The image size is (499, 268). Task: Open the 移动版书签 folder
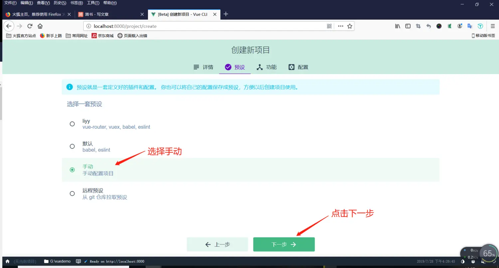tap(483, 35)
